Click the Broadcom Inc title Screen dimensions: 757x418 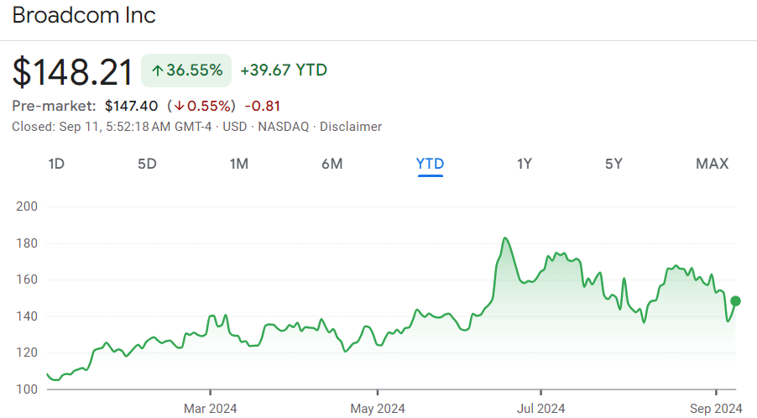pos(84,15)
